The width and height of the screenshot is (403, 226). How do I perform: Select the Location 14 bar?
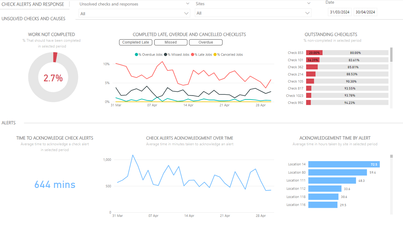pyautogui.click(x=344, y=164)
